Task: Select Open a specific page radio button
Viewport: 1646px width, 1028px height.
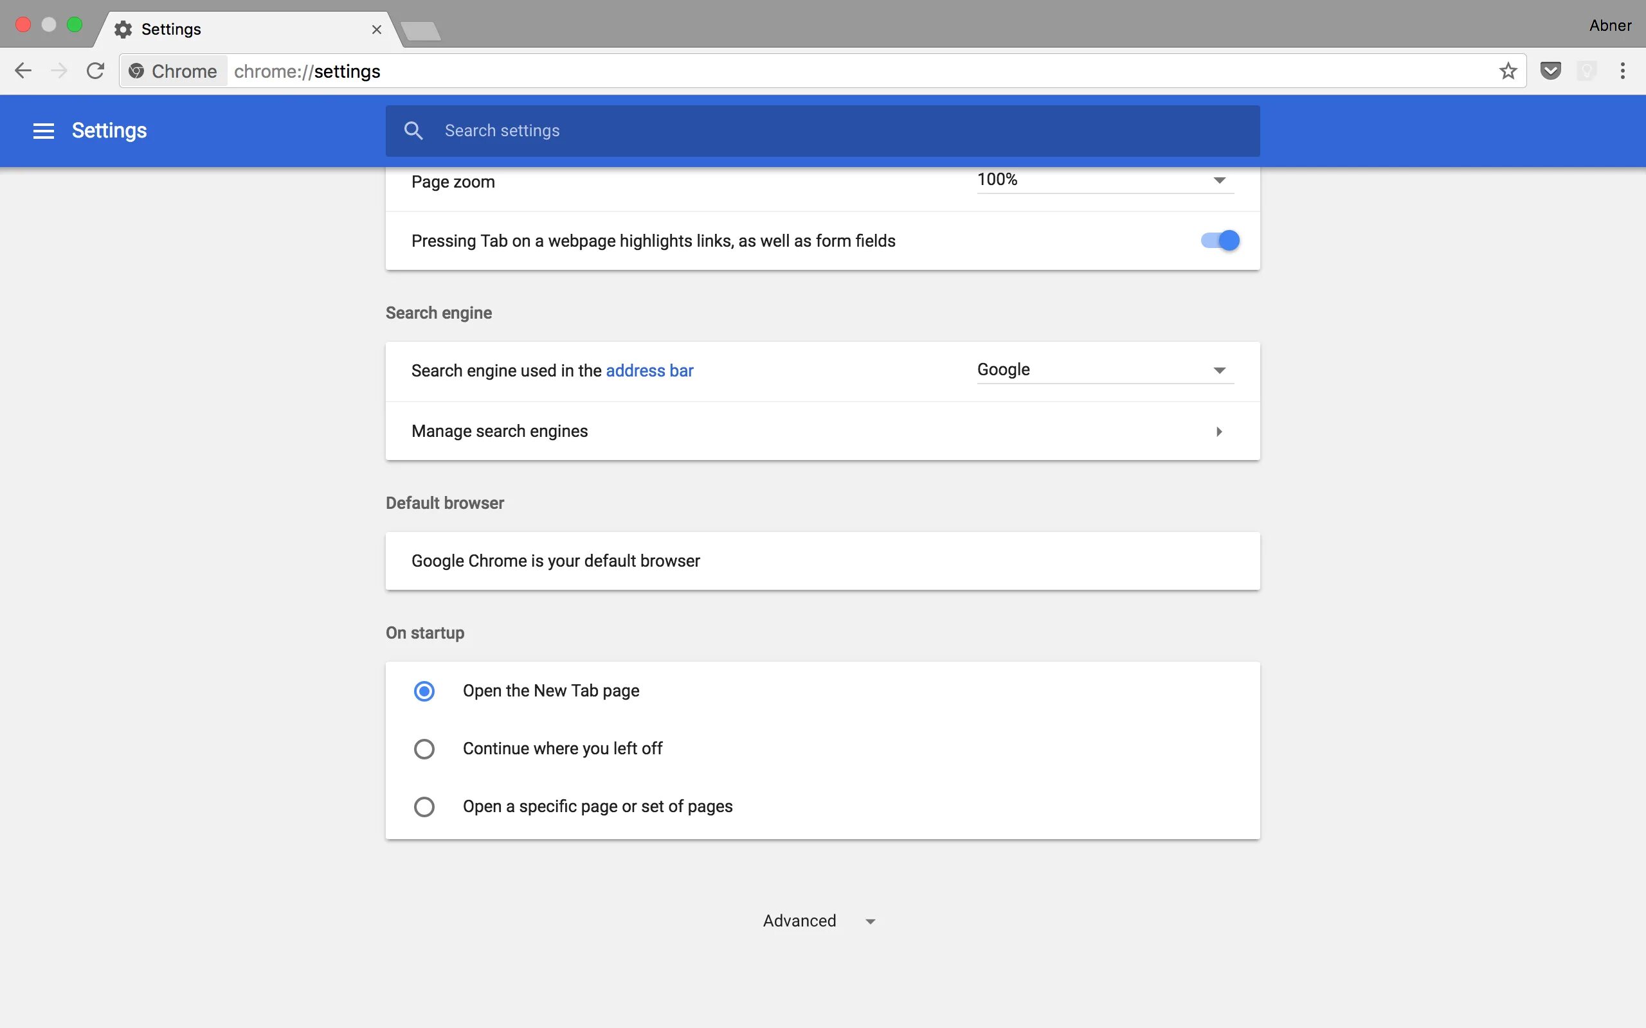Action: tap(424, 806)
